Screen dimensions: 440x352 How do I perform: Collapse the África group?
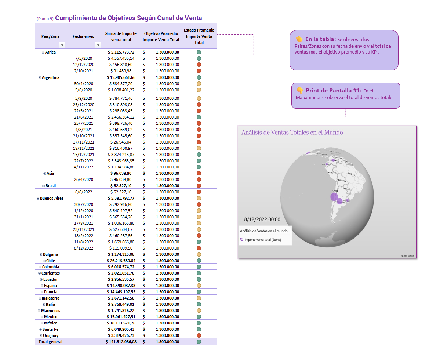coord(43,52)
